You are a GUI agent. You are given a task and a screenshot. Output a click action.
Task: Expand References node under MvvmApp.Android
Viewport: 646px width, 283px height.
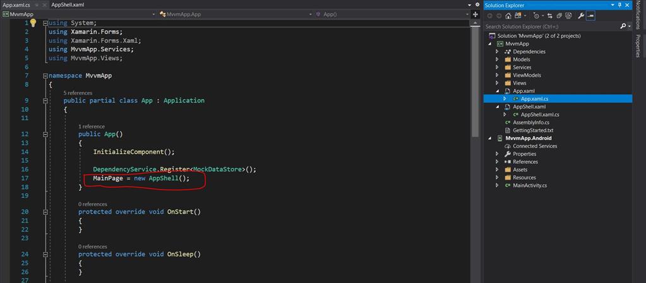pos(497,161)
